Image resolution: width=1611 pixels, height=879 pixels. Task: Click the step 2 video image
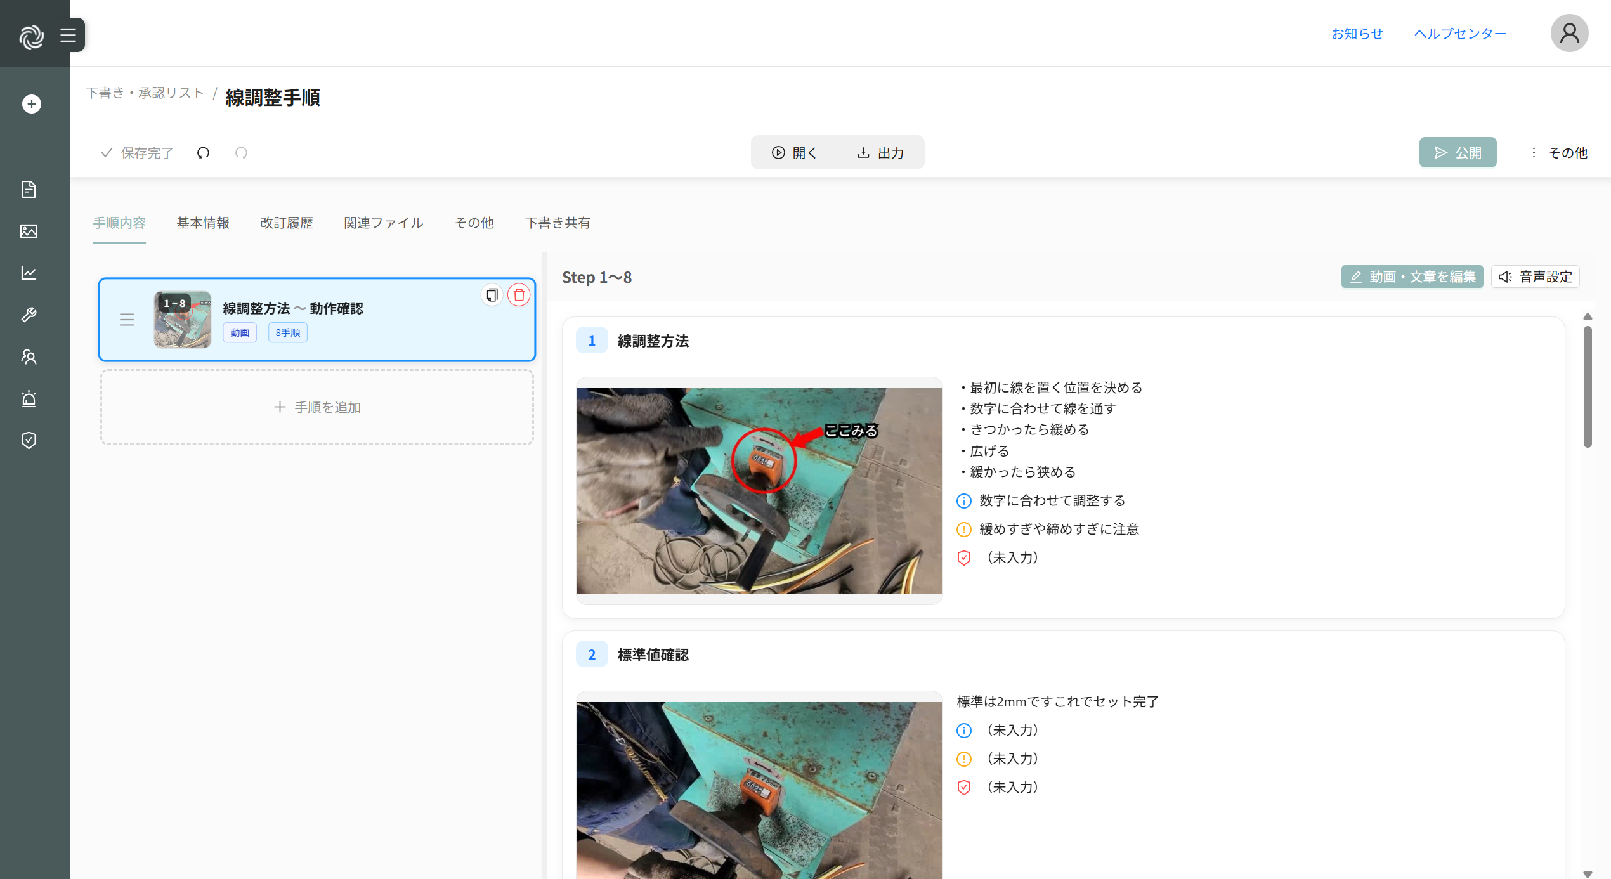(x=759, y=790)
